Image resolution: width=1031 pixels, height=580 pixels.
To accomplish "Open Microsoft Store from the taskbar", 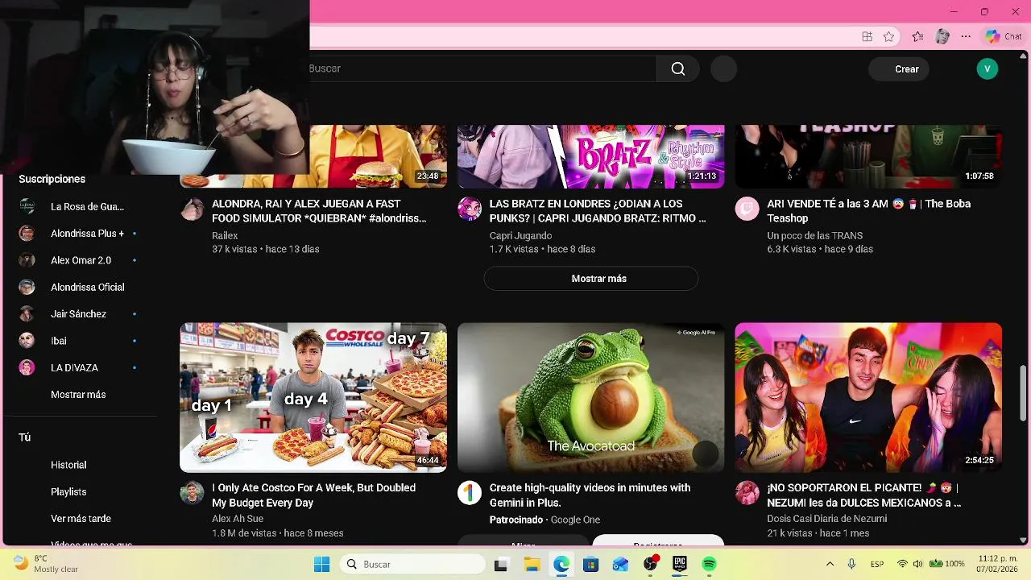I will click(590, 565).
